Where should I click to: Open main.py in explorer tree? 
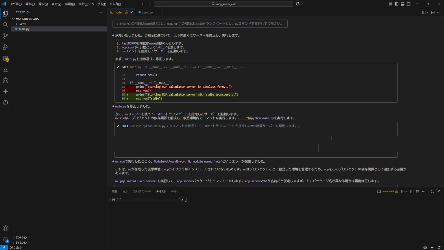24,29
